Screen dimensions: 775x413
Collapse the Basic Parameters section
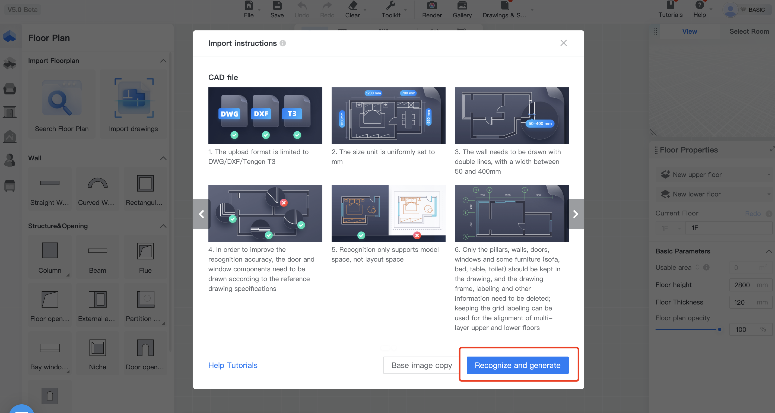pos(768,251)
